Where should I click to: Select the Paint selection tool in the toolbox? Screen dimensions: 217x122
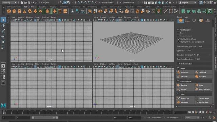click(3, 31)
